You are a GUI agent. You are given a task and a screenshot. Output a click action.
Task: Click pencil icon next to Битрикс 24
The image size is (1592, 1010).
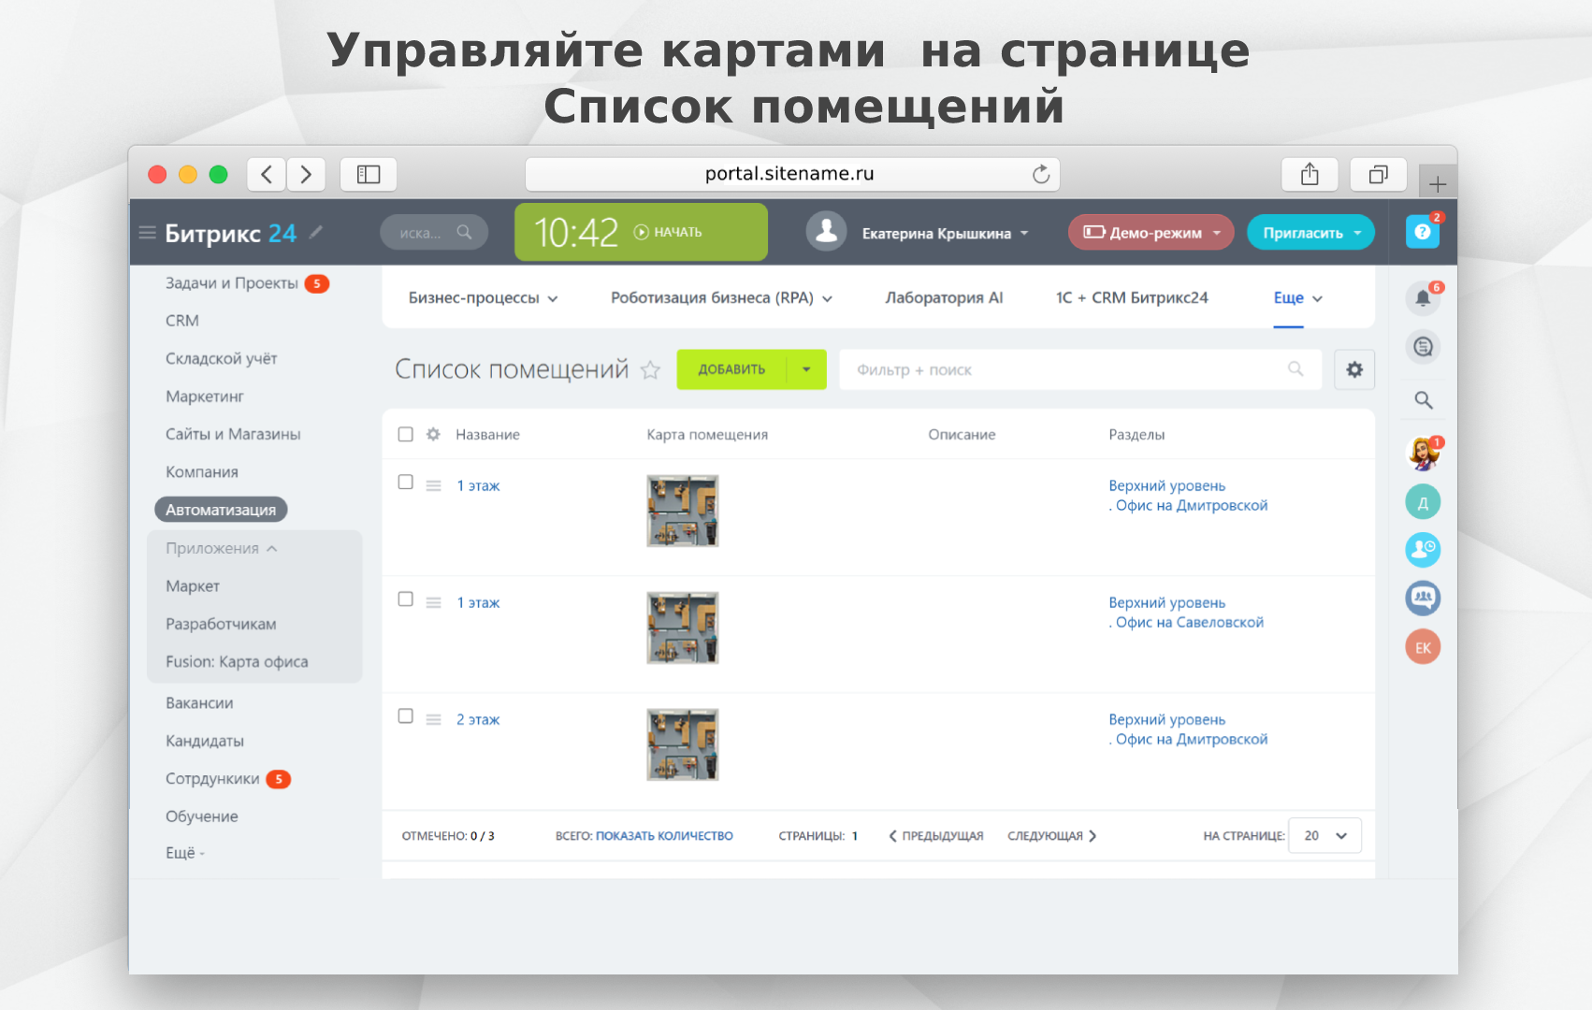point(316,232)
